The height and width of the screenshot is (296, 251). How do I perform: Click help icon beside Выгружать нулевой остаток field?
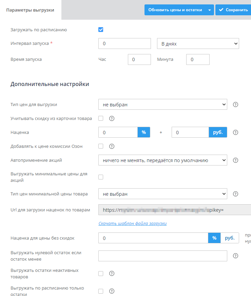click(236, 256)
